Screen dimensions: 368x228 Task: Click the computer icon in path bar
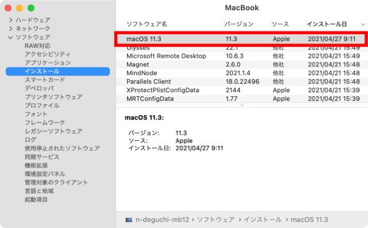129,220
